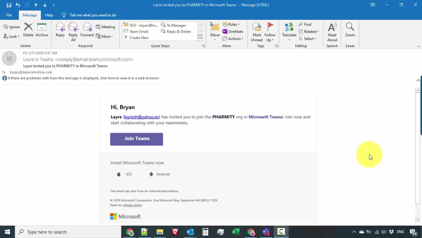Expand the Quick Steps gallery
This screenshot has height=238, width=422.
pos(200,38)
